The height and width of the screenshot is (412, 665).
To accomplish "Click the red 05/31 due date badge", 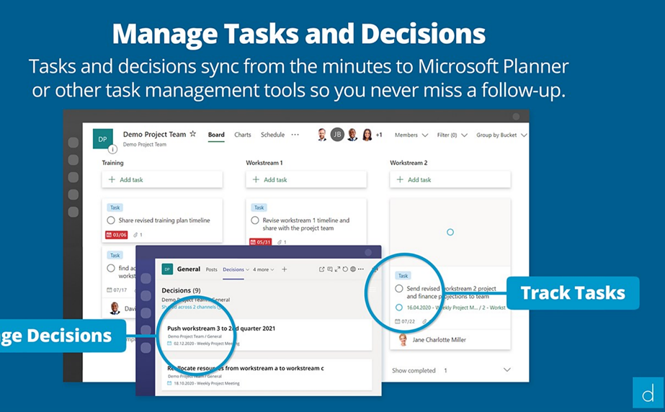I will point(260,242).
